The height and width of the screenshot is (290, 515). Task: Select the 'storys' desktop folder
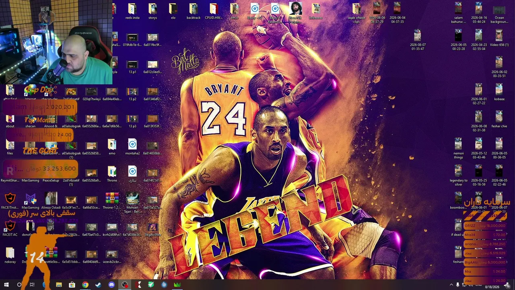[x=152, y=12]
